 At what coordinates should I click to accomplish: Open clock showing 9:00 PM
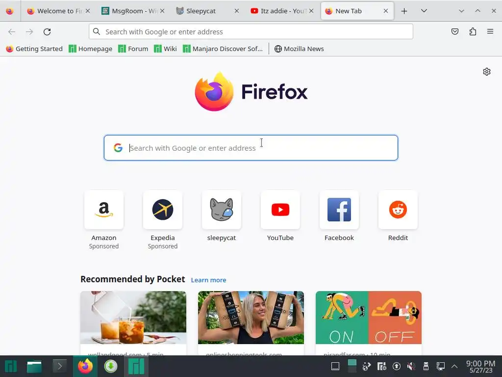[481, 366]
